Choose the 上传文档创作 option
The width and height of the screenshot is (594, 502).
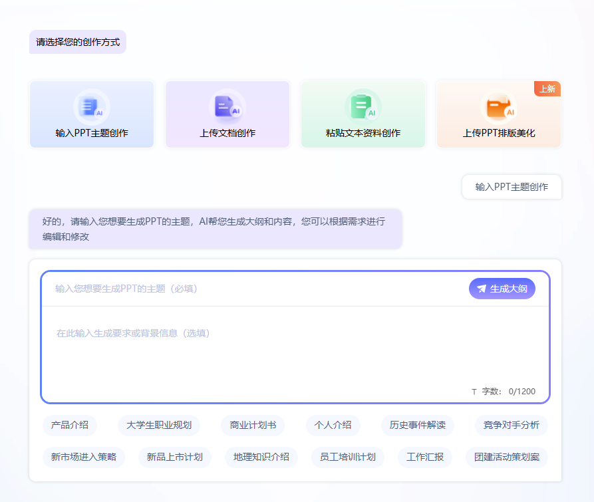(227, 114)
